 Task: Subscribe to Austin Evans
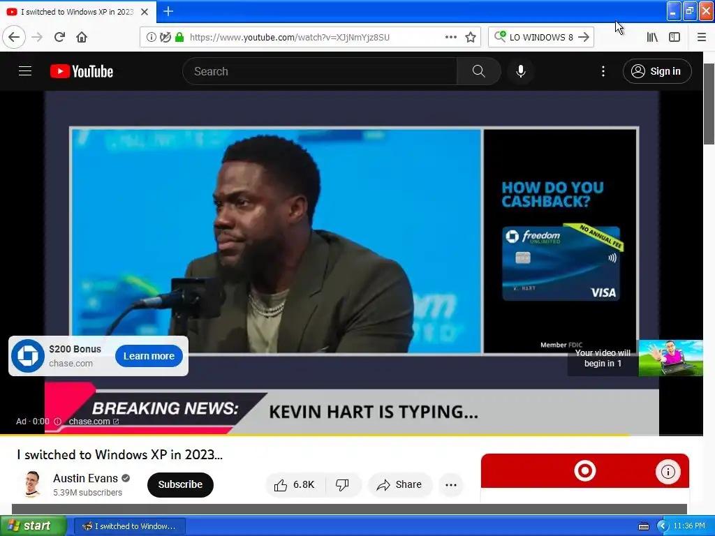click(x=180, y=484)
